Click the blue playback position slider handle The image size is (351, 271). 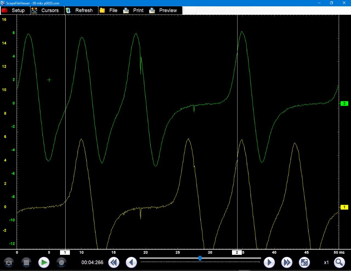coord(200,258)
